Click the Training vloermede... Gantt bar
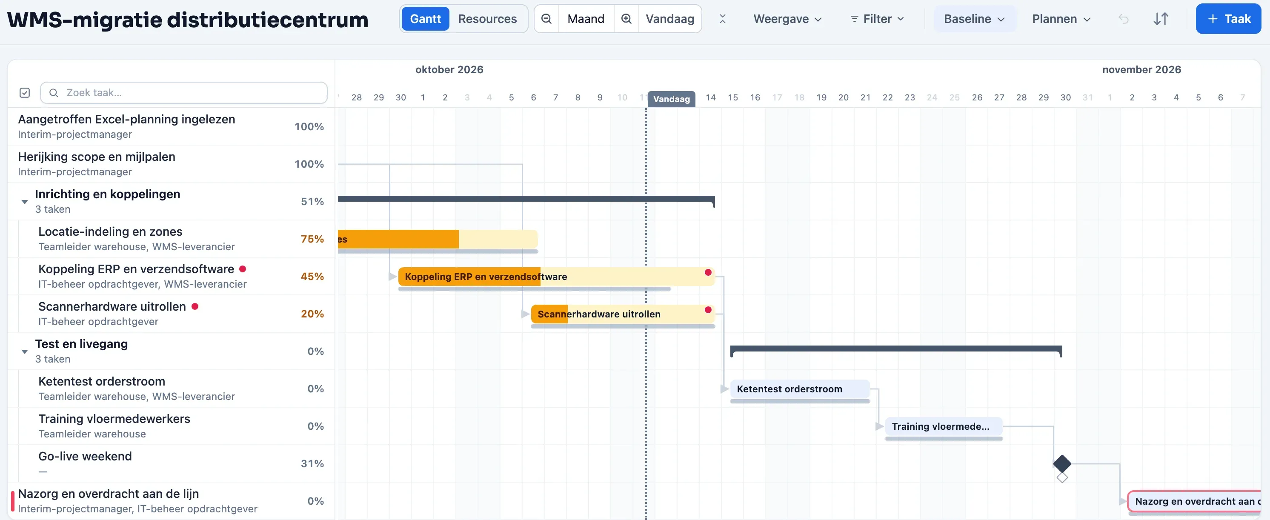 pos(944,426)
